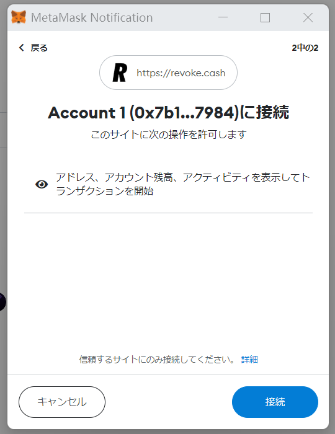The width and height of the screenshot is (335, 434).
Task: Go back with the 戻る link
Action: 33,48
